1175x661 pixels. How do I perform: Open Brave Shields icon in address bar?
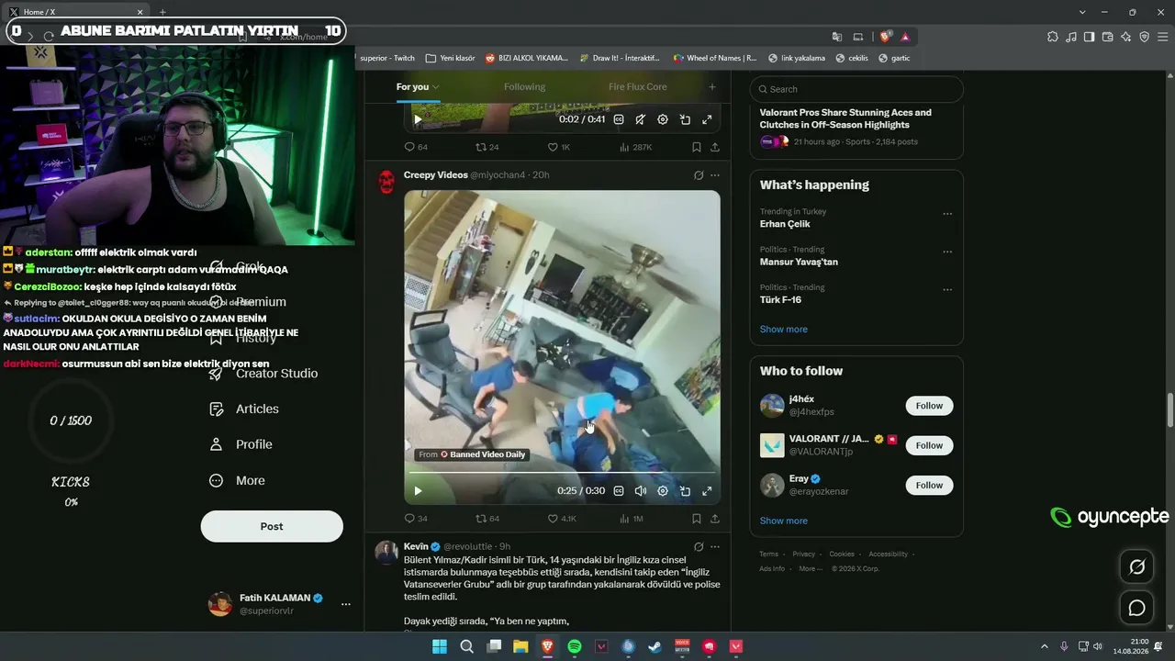point(885,37)
